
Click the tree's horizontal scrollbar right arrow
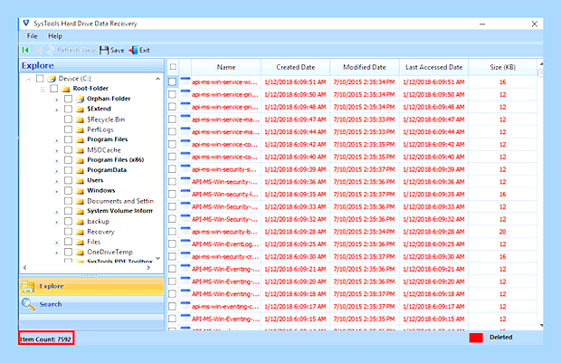[148, 267]
